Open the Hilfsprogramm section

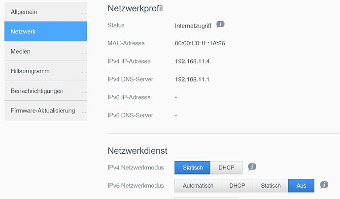coord(45,71)
